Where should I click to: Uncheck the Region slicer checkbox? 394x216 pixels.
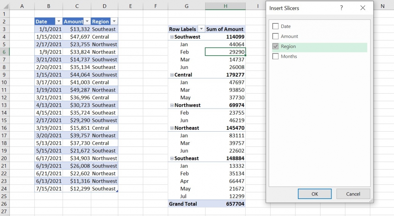click(275, 46)
